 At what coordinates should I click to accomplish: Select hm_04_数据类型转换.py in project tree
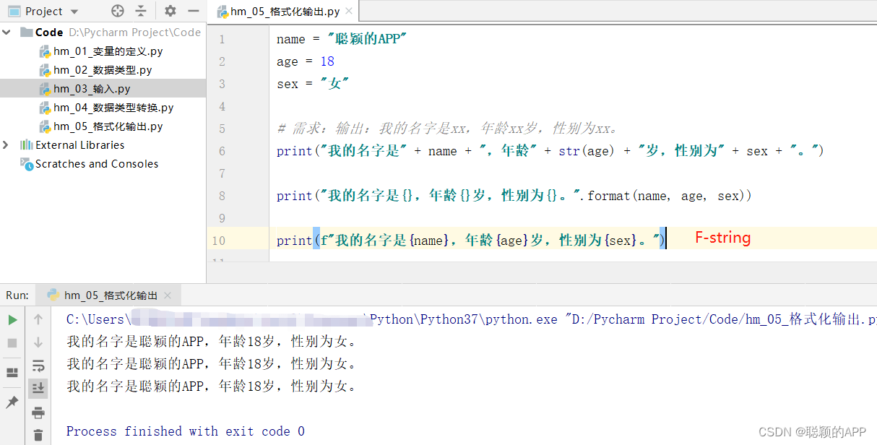tap(113, 108)
